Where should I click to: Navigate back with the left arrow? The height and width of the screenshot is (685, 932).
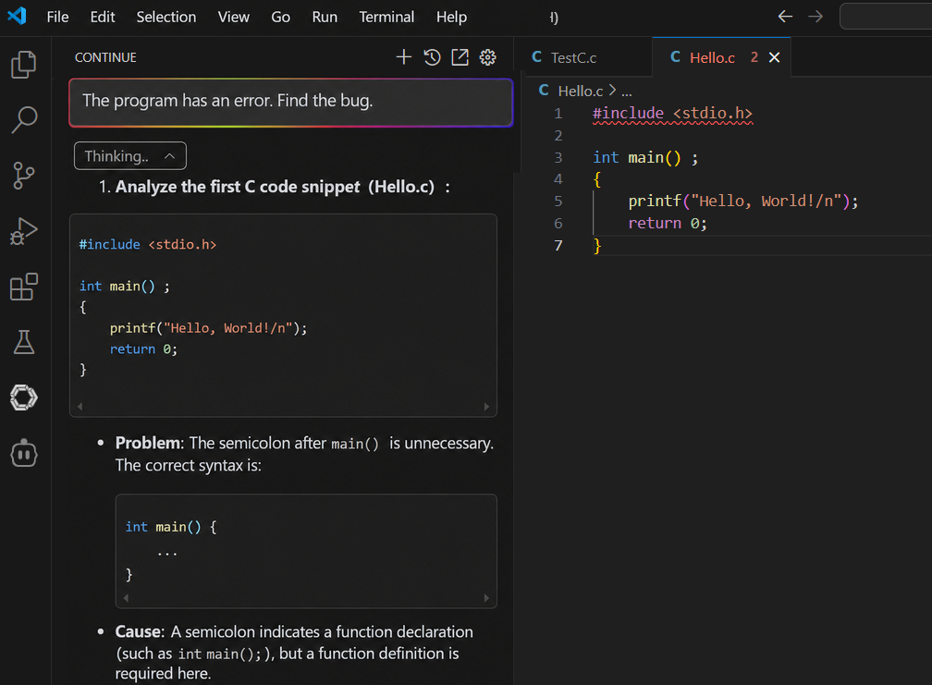pyautogui.click(x=785, y=17)
